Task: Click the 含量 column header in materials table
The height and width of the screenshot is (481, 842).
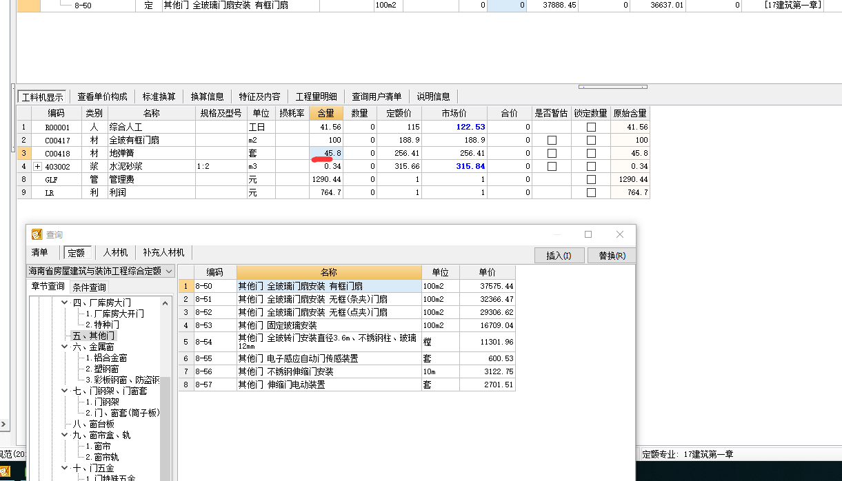Action: (x=326, y=113)
